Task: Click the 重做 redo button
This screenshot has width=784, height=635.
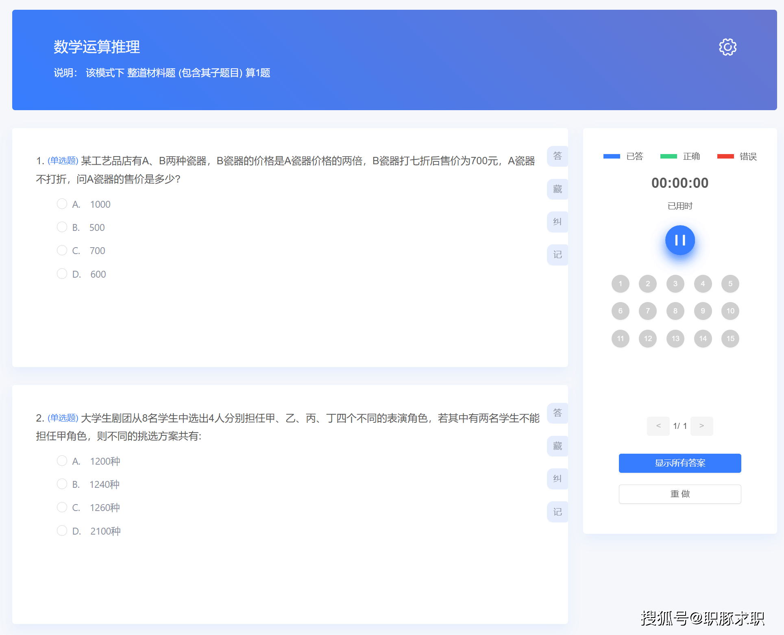Action: (x=679, y=494)
